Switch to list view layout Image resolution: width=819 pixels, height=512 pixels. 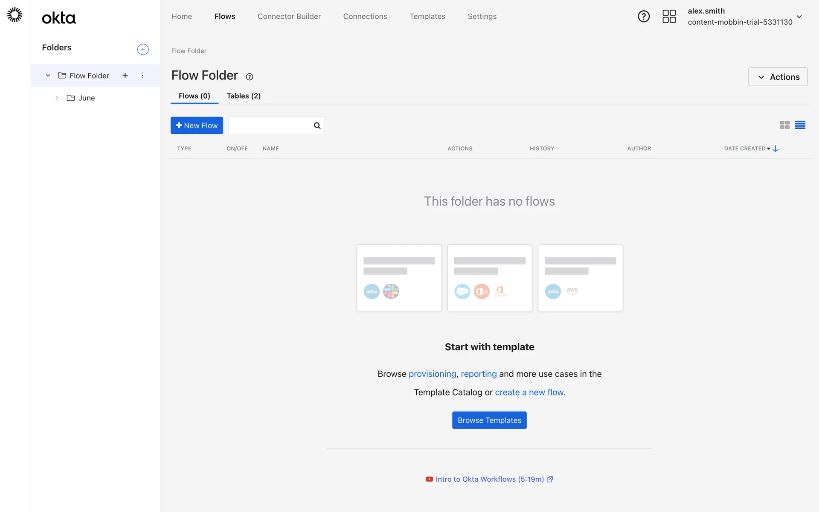click(x=800, y=125)
